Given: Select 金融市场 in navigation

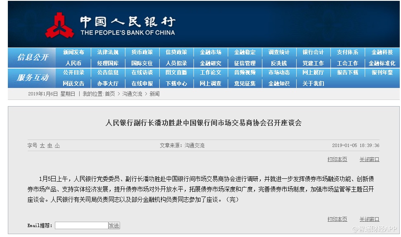Looking at the screenshot, I should 210,52.
